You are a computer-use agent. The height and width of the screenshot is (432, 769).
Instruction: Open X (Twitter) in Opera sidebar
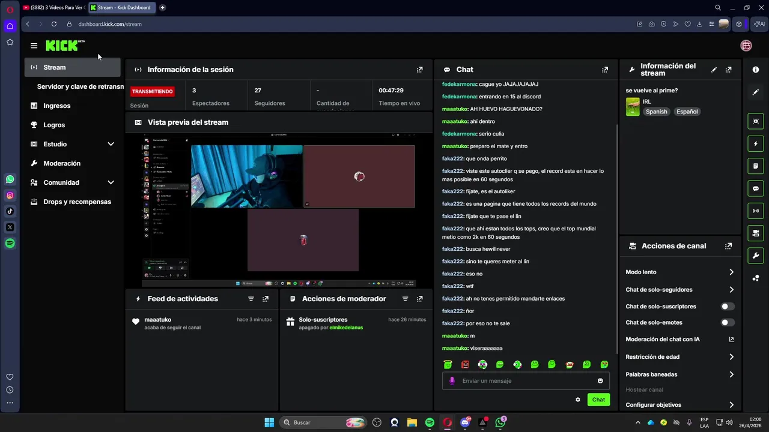[x=10, y=227]
